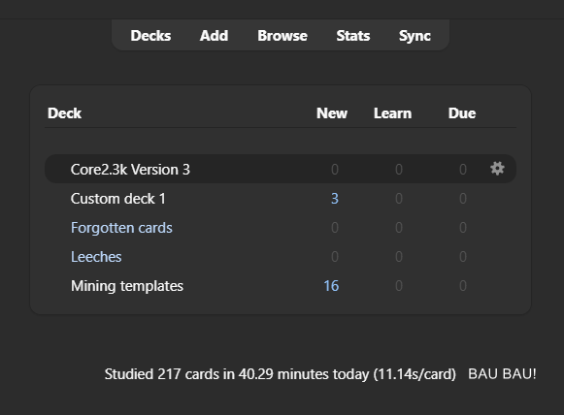Image resolution: width=564 pixels, height=415 pixels.
Task: Open the Custom deck 1 deck
Action: pyautogui.click(x=118, y=199)
